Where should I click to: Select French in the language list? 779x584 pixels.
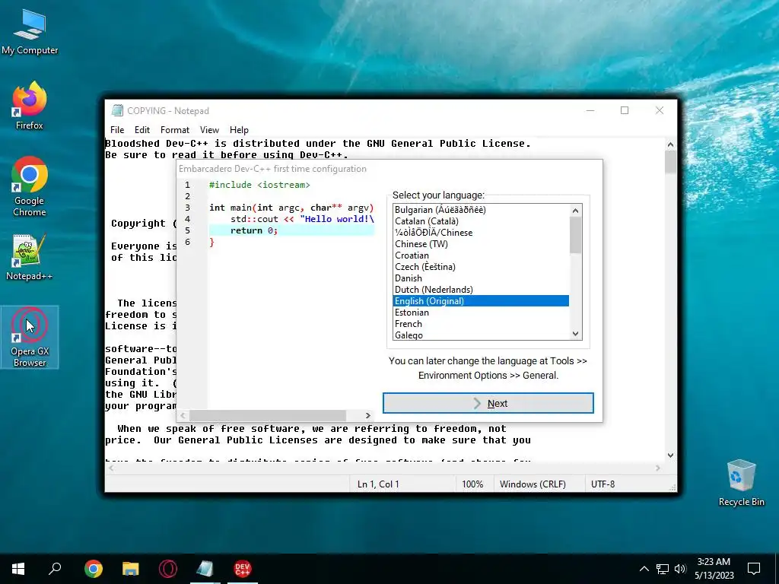[x=481, y=324]
